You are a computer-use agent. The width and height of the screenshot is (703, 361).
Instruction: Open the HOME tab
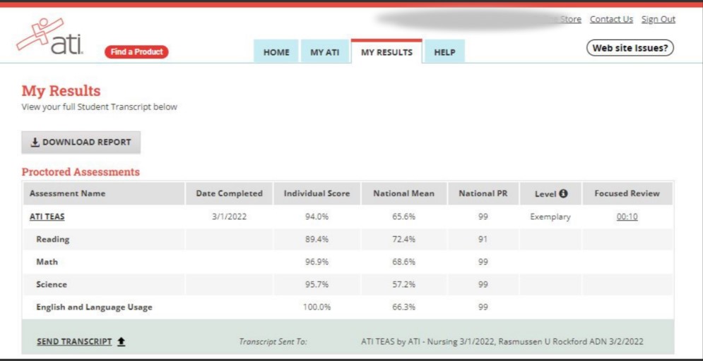[x=276, y=52]
